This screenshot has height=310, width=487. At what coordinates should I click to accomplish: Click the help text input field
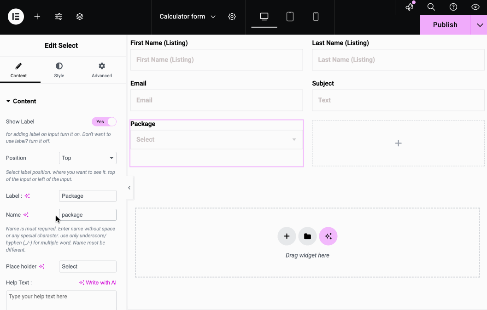[x=61, y=299]
